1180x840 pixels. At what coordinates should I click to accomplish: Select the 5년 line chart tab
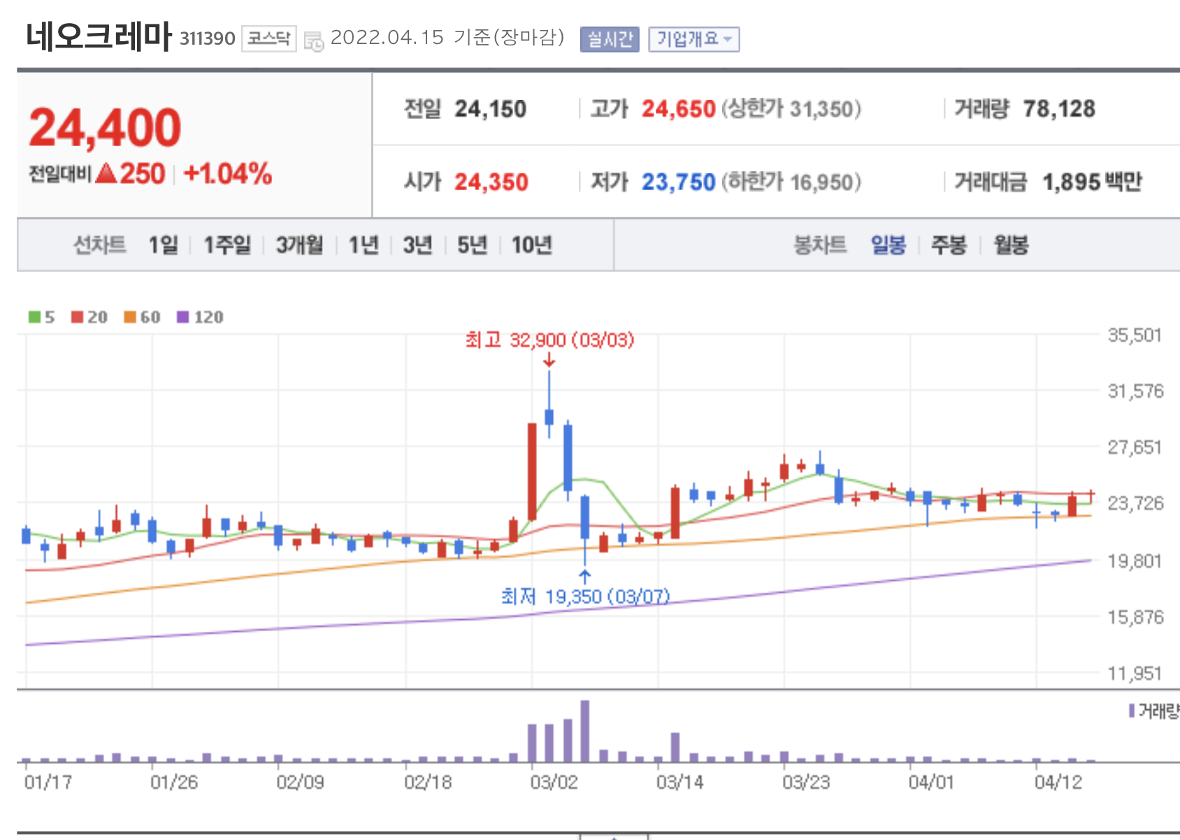click(472, 245)
